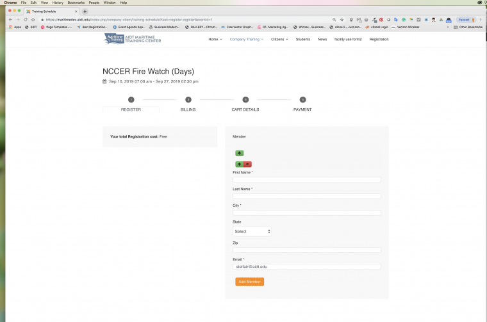Image resolution: width=487 pixels, height=322 pixels.
Task: Open the Business Modern bookmark
Action: 164,27
